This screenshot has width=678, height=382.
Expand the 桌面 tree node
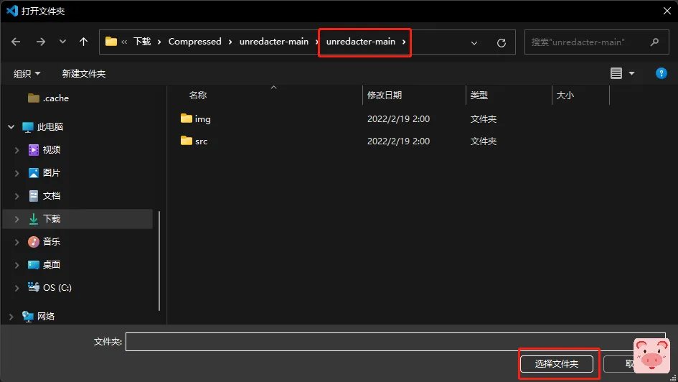pos(17,265)
